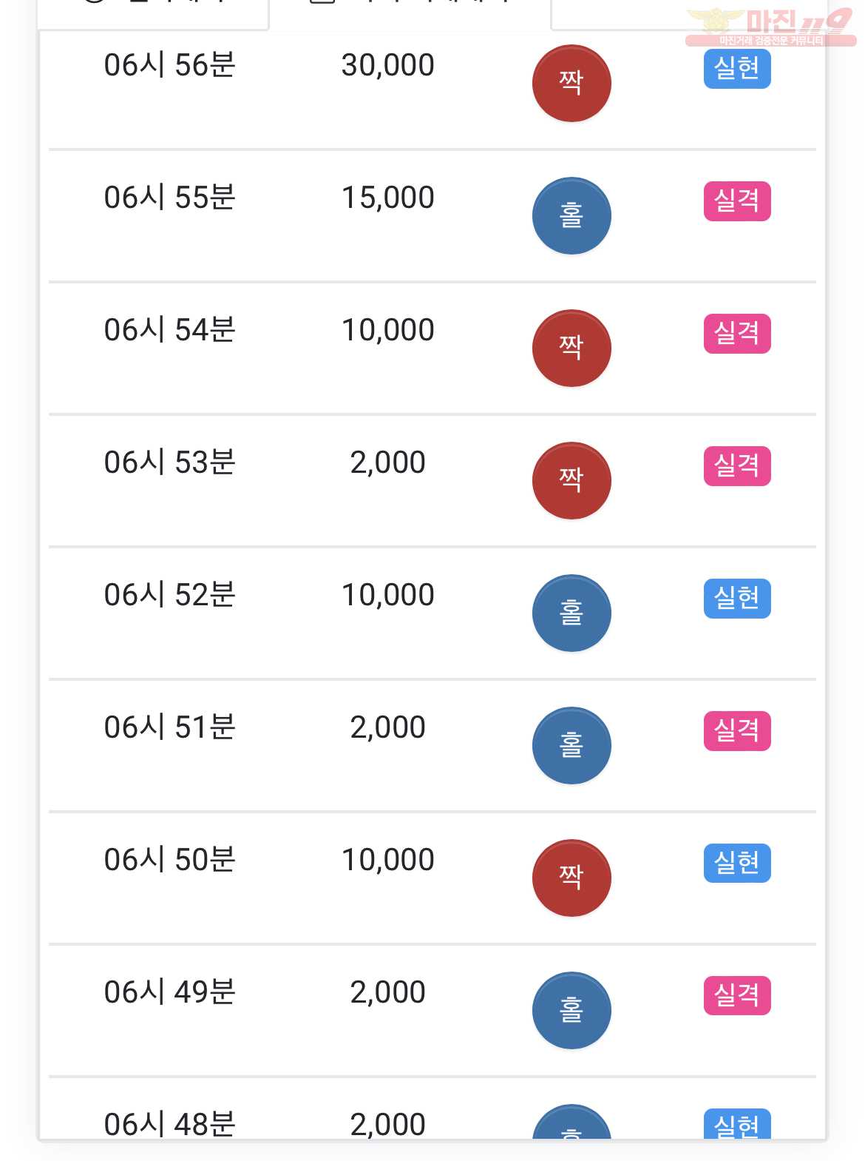Click the 실격 badge for 06시 49분
Screen dimensions: 865x1161
pyautogui.click(x=737, y=996)
